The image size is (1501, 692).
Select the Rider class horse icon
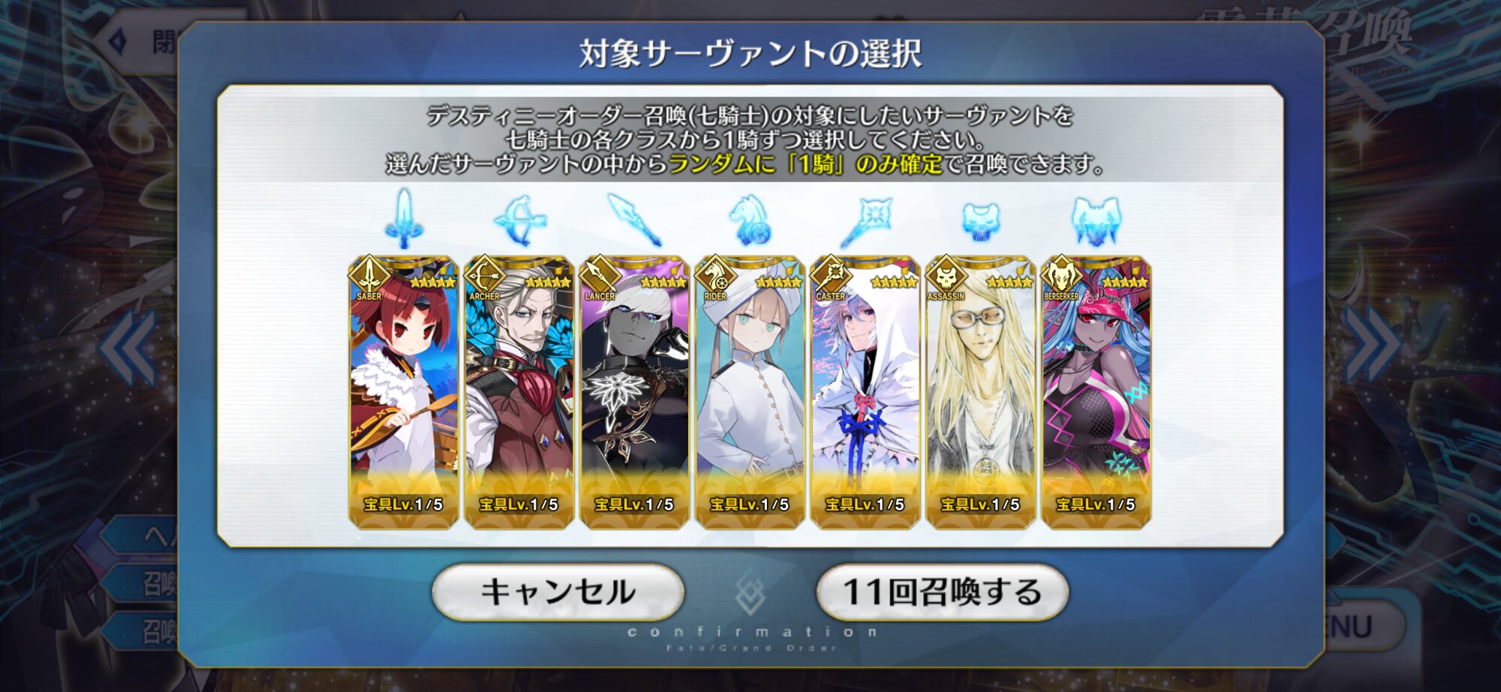750,220
